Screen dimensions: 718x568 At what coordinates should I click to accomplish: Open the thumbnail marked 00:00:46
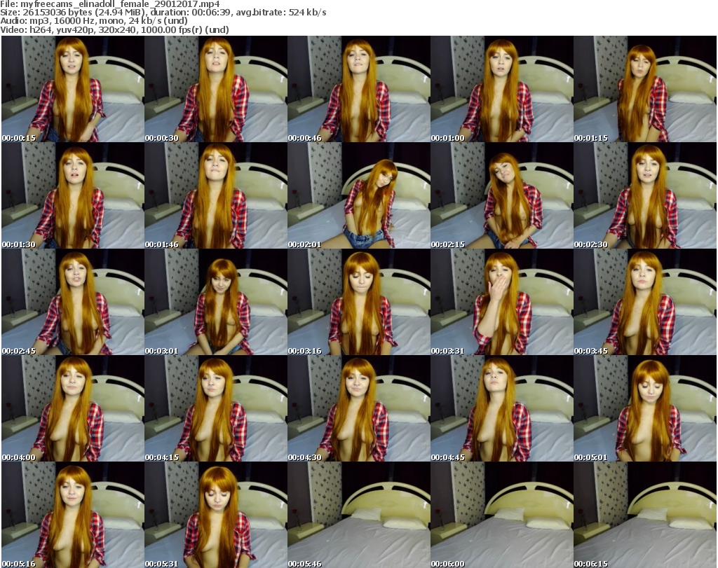coord(358,89)
